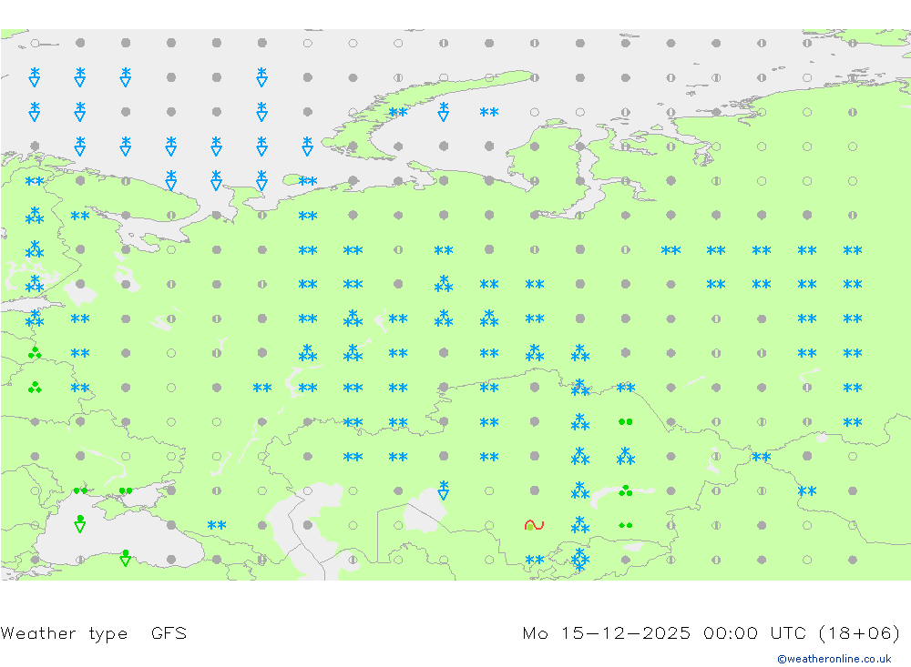Image resolution: width=911 pixels, height=667 pixels.
Task: Open the weatheronline.co.uk copyright link
Action: coord(834,659)
